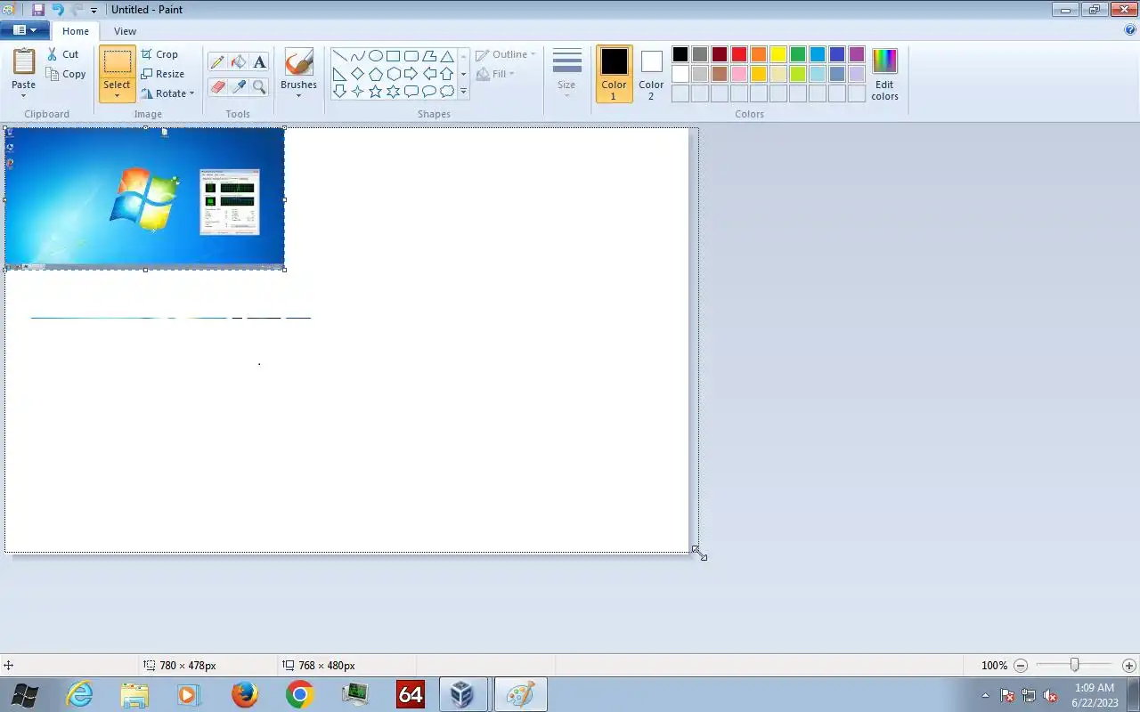Click the volume icon in system tray
Screen dimensions: 1140x712
coord(1050,695)
